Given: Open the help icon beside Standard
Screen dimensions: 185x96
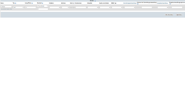Looking at the screenshot, I should point(42,3).
